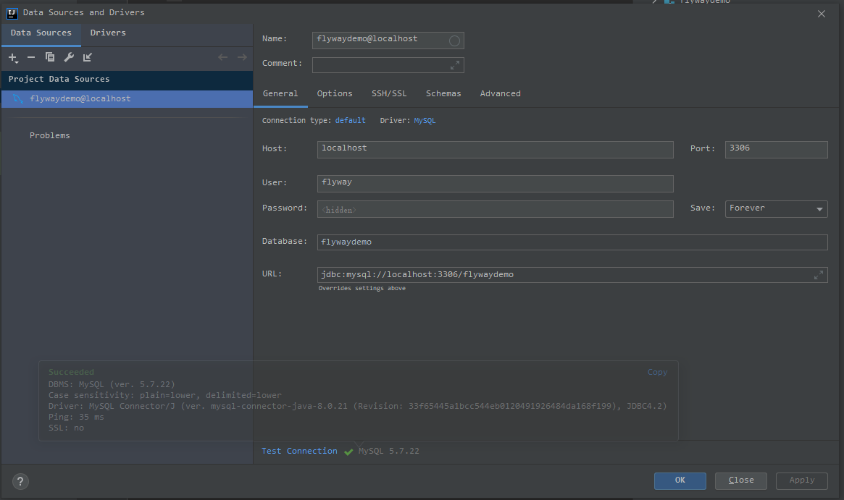Select flywaydemo@localhost in data source list
Image resolution: width=844 pixels, height=500 pixels.
[127, 99]
